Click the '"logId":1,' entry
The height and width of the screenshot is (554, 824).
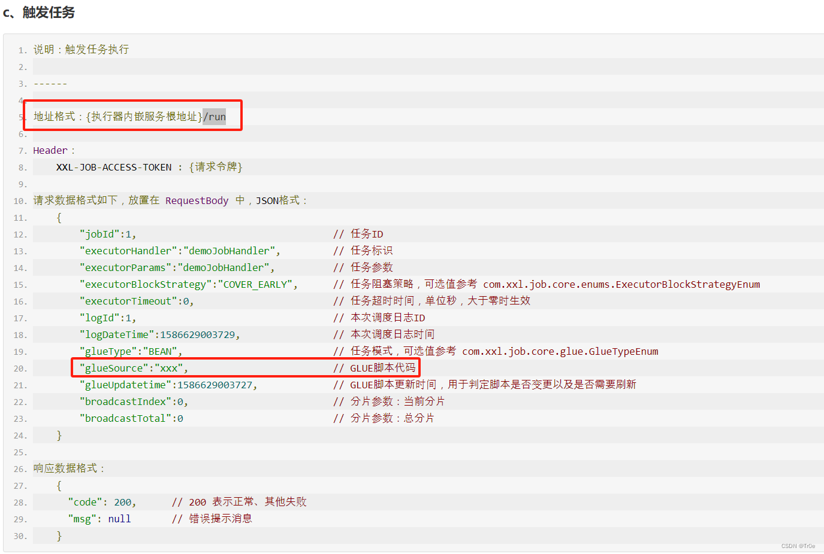click(x=108, y=318)
